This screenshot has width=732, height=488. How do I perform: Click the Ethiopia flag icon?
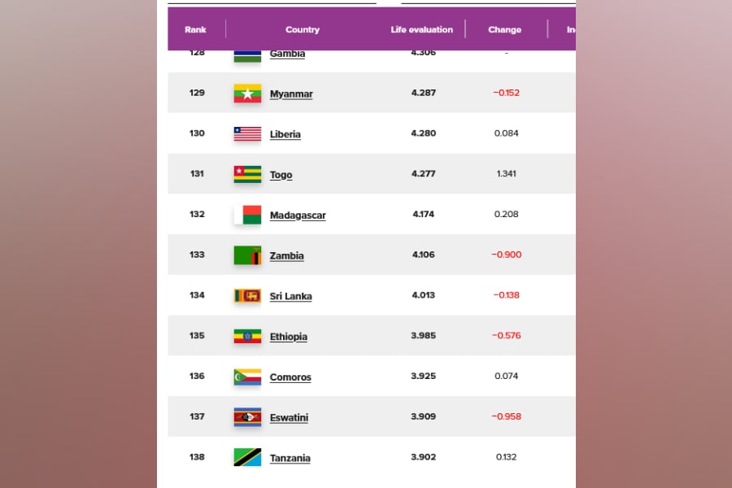click(247, 336)
